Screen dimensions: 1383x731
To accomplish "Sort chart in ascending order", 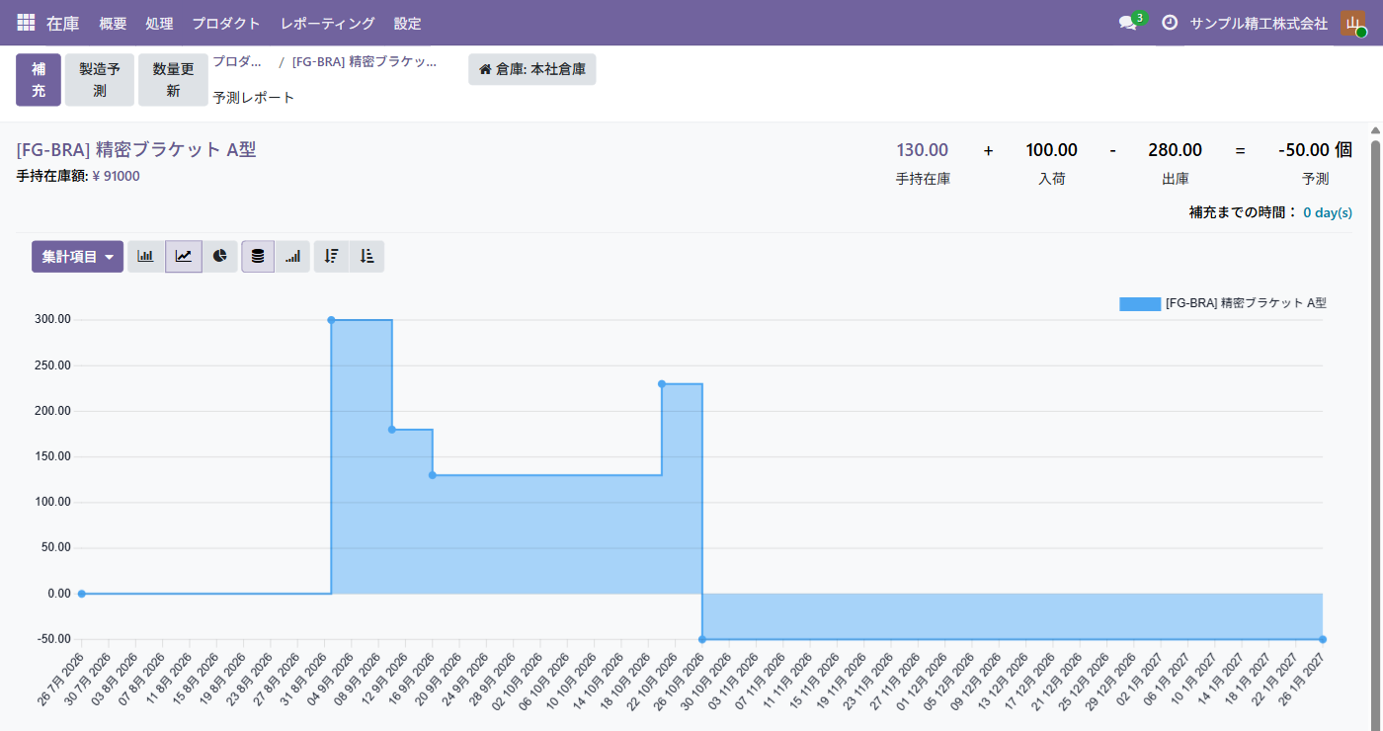I will 366,257.
